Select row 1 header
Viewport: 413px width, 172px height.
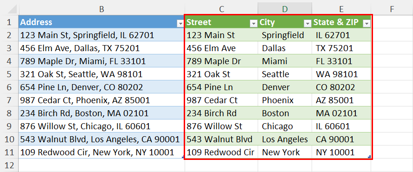click(x=9, y=22)
